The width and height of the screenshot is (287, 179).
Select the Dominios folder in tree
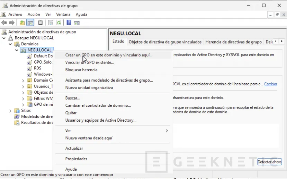(x=30, y=44)
